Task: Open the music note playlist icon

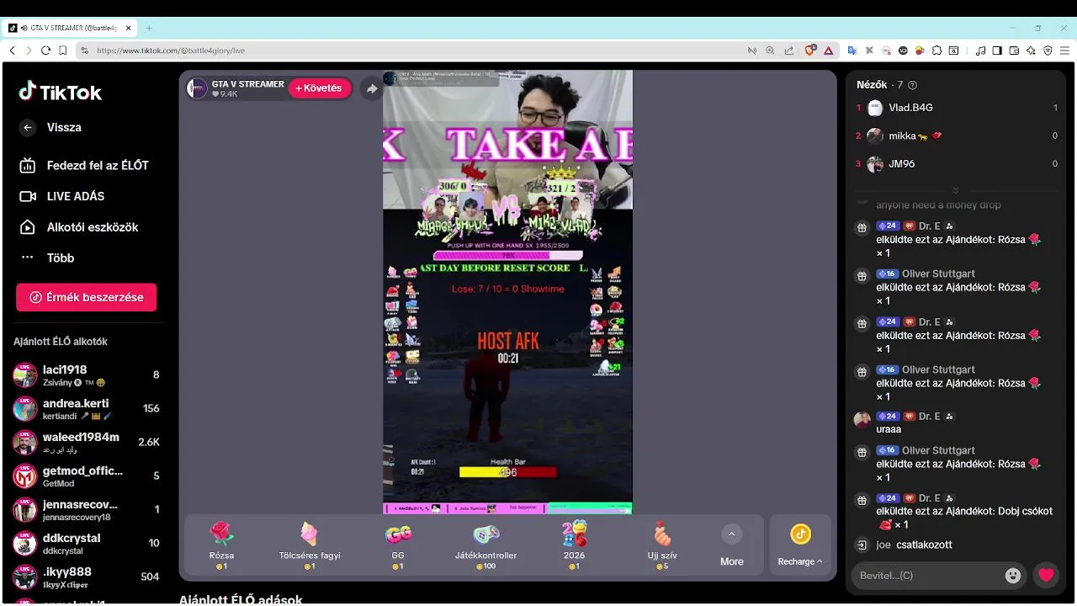Action: point(981,50)
